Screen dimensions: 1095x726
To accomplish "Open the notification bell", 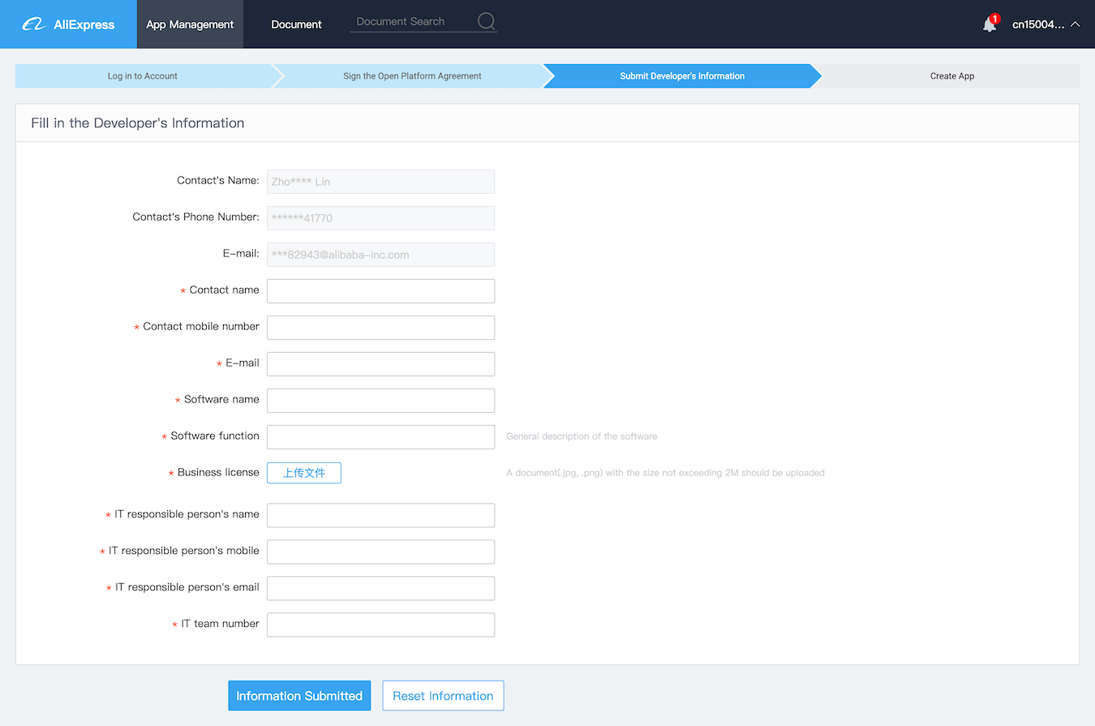I will coord(990,24).
